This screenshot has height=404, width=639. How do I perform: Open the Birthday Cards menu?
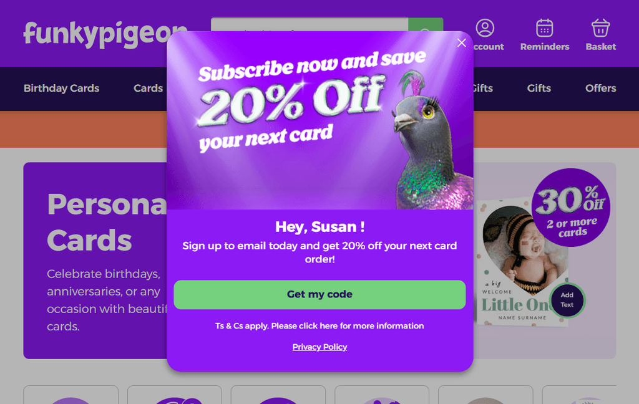click(62, 89)
